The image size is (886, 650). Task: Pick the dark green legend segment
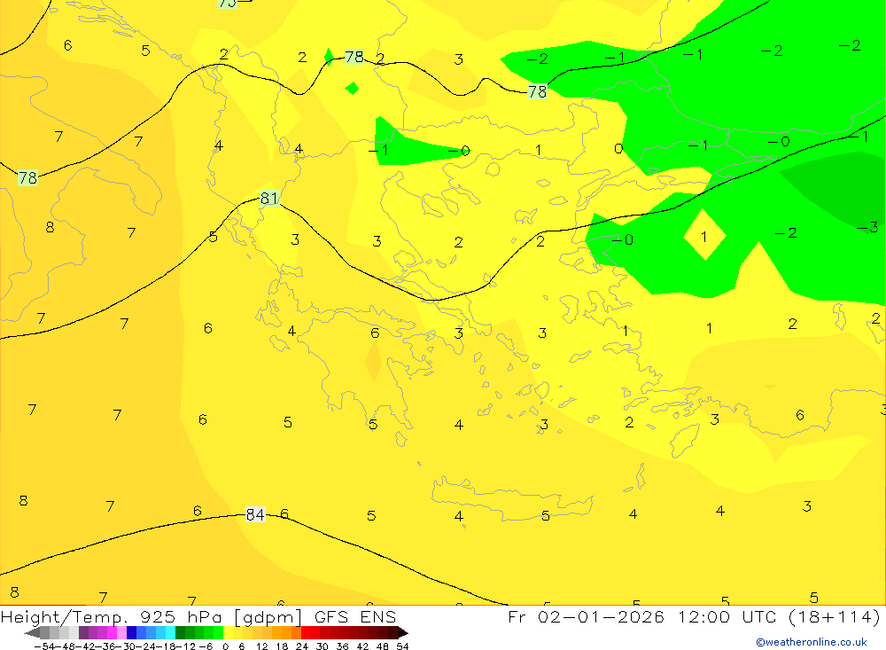click(x=180, y=633)
